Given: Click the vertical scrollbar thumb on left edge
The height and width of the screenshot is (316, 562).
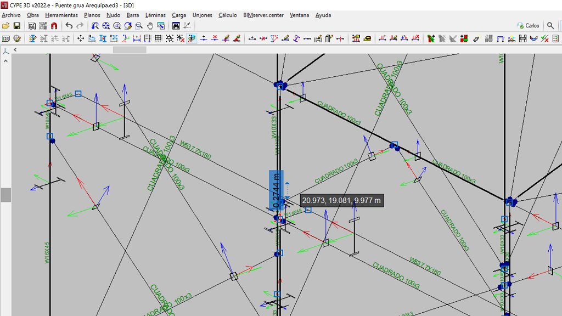Looking at the screenshot, I should pos(5,195).
